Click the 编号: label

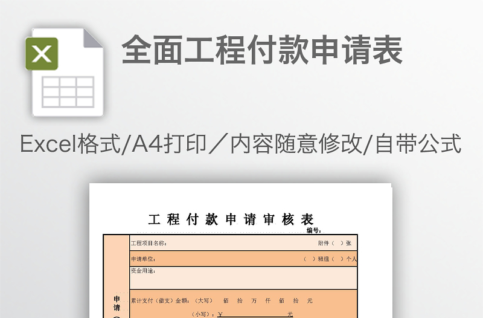pyautogui.click(x=314, y=230)
